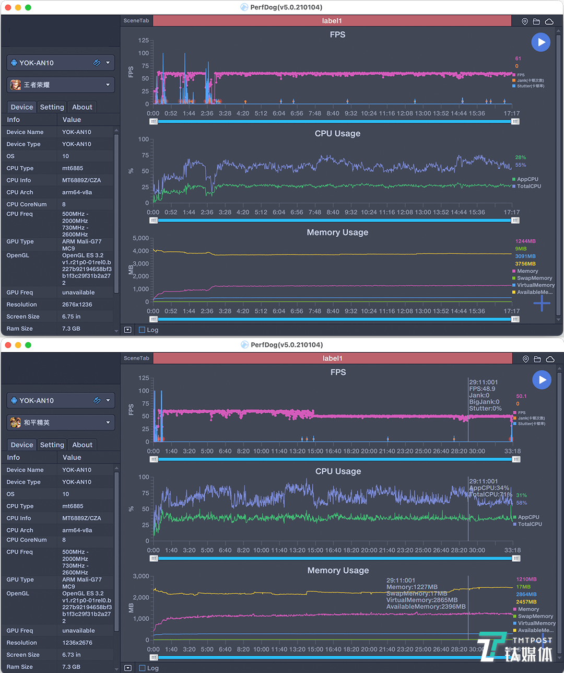Click the link icon beside YOK-AN10 in top window
564x673 pixels.
click(x=97, y=63)
